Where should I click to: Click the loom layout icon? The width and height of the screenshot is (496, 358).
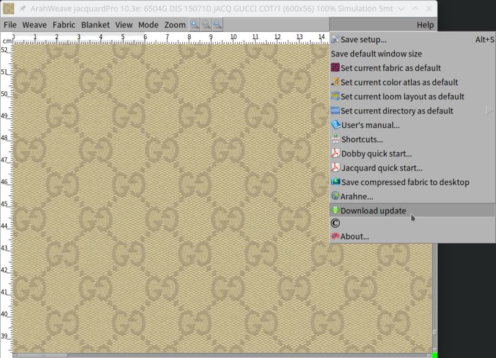[335, 96]
